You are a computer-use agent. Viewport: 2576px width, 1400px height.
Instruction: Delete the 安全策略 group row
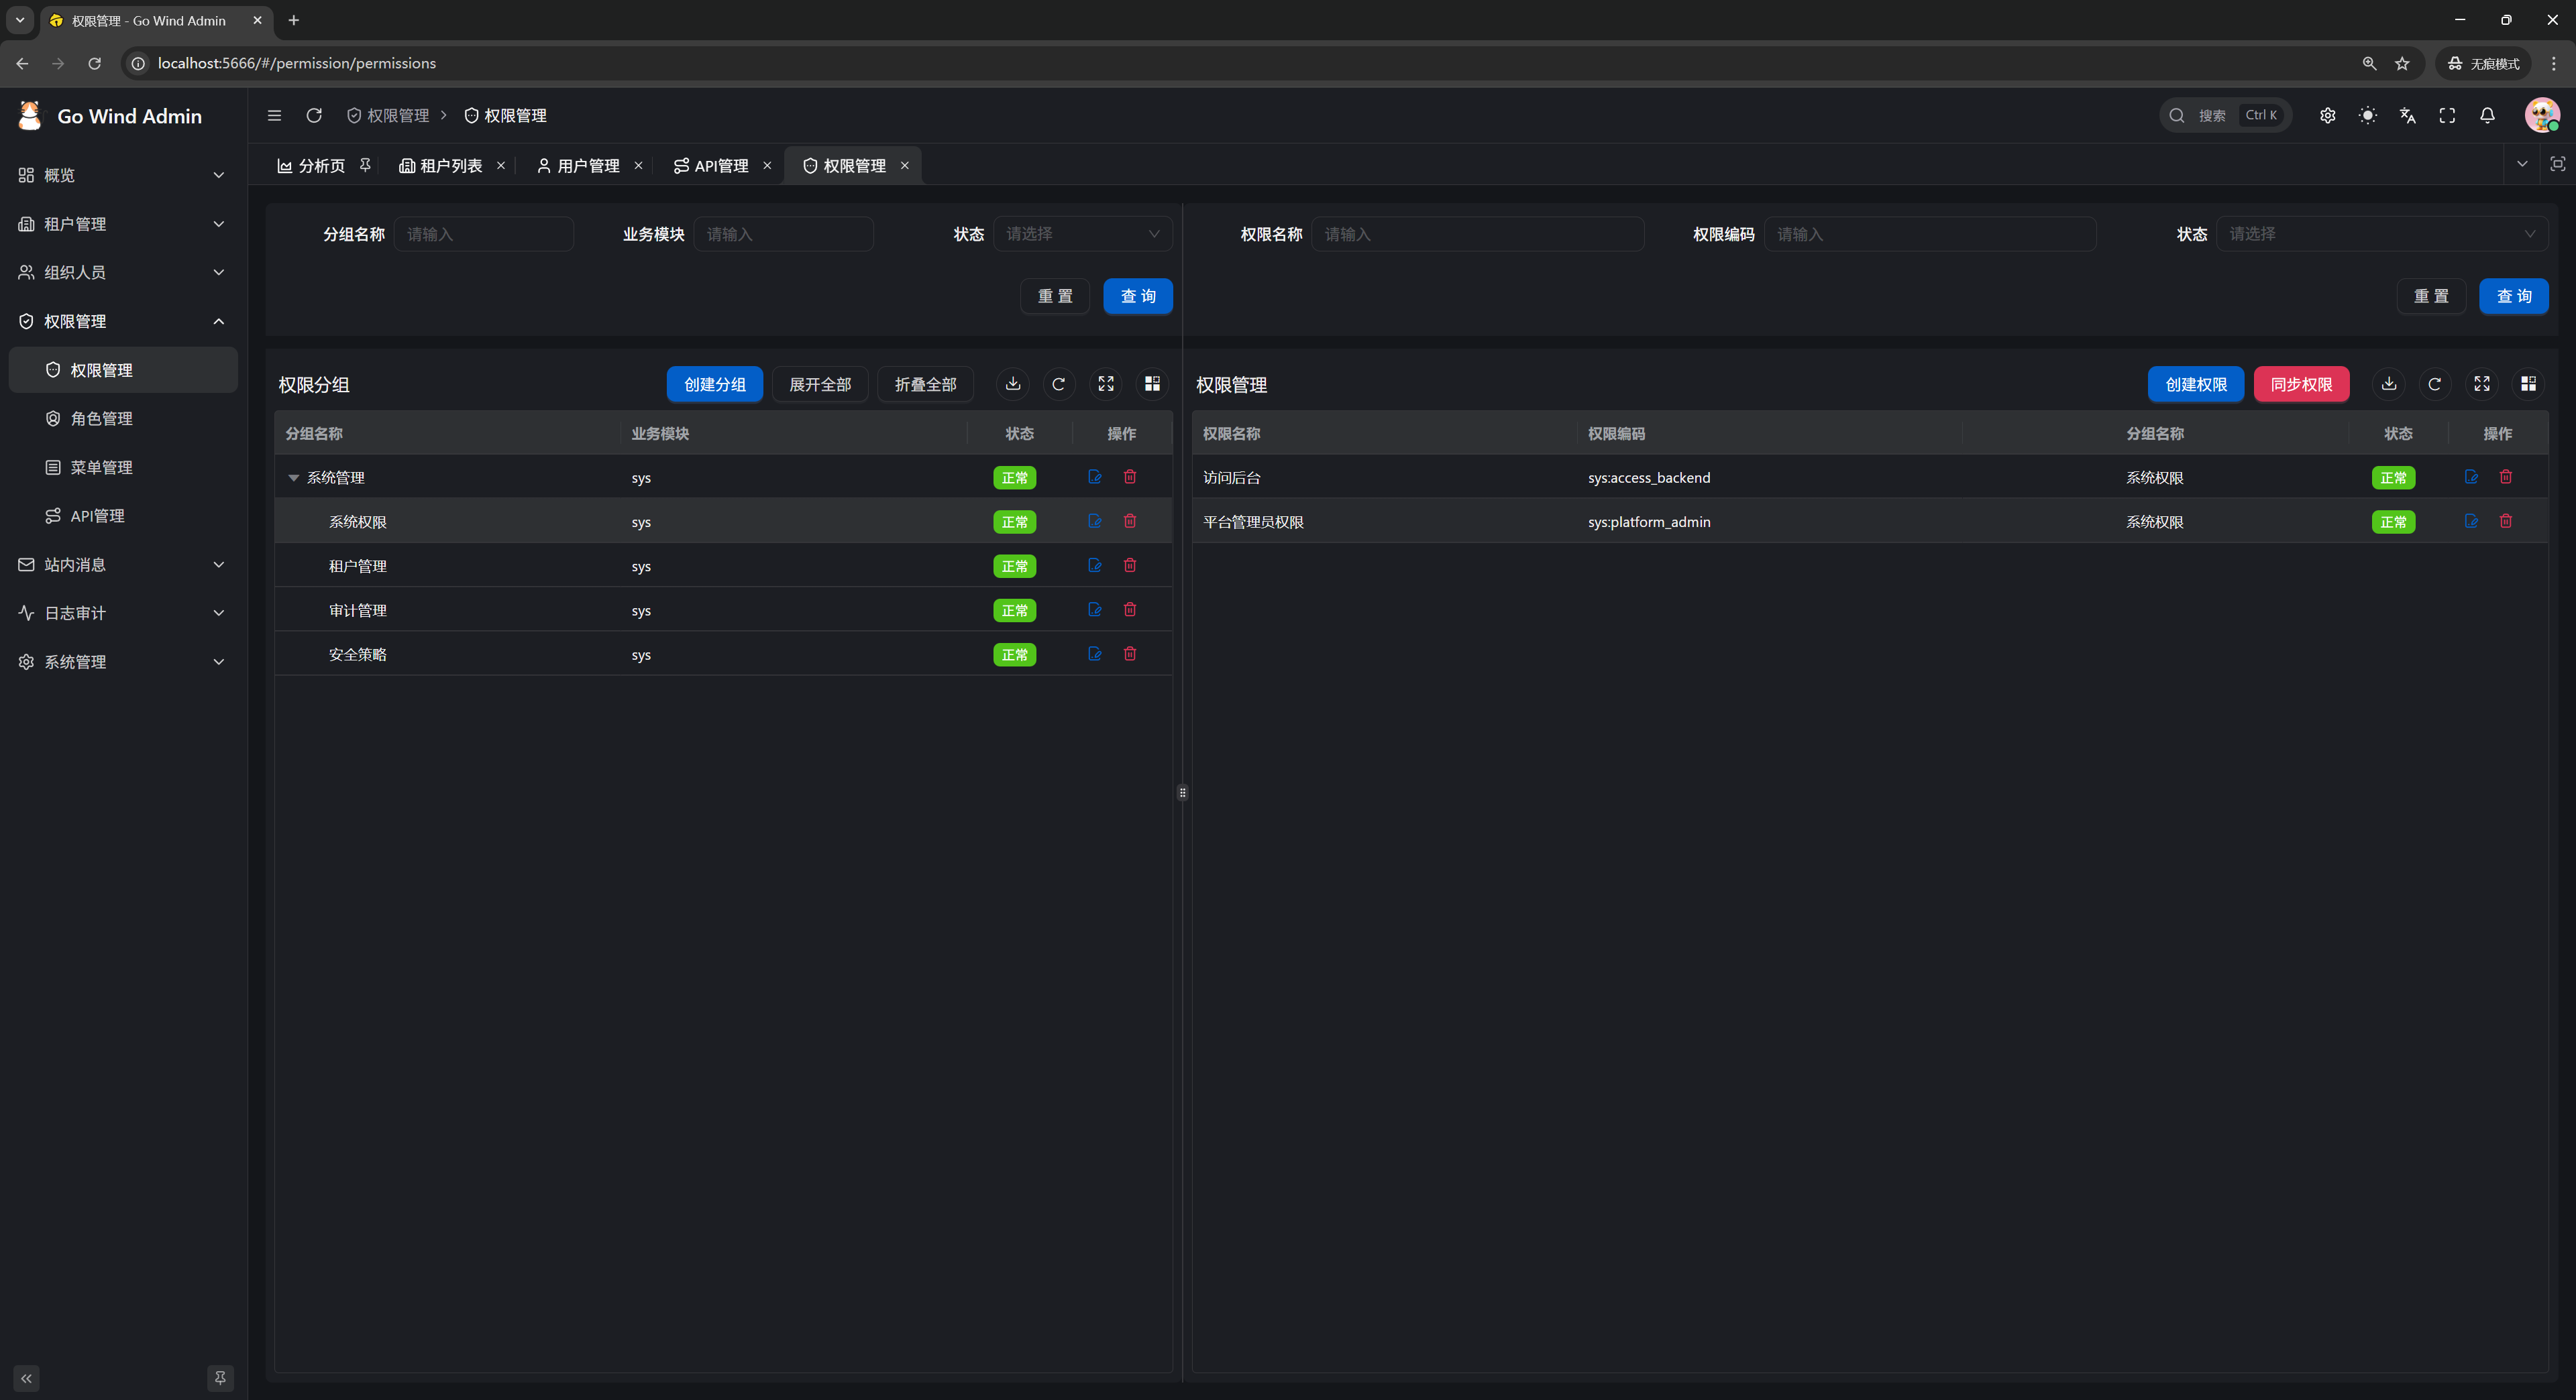(1130, 654)
